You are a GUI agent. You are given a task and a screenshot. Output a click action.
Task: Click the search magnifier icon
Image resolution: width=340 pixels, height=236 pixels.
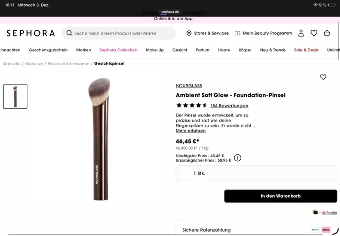[69, 33]
